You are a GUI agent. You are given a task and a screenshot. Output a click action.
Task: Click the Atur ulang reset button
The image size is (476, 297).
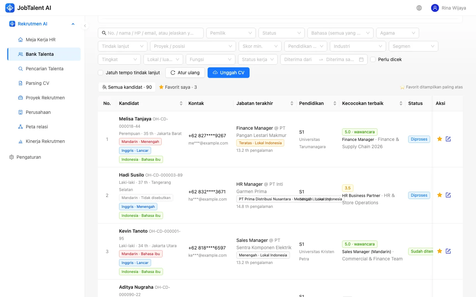(x=185, y=73)
